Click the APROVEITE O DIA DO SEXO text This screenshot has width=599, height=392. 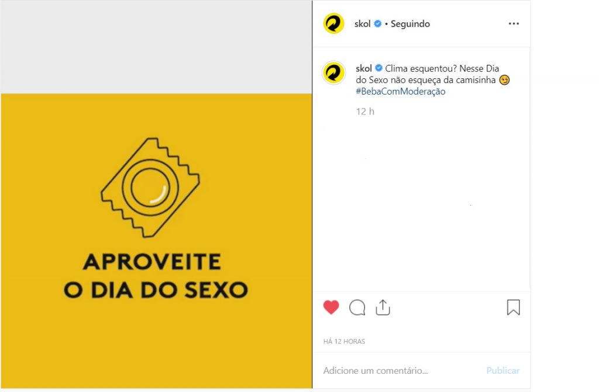(156, 276)
